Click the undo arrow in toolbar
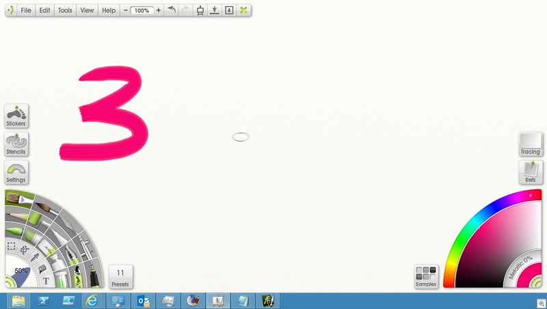This screenshot has width=547, height=309. click(x=172, y=10)
